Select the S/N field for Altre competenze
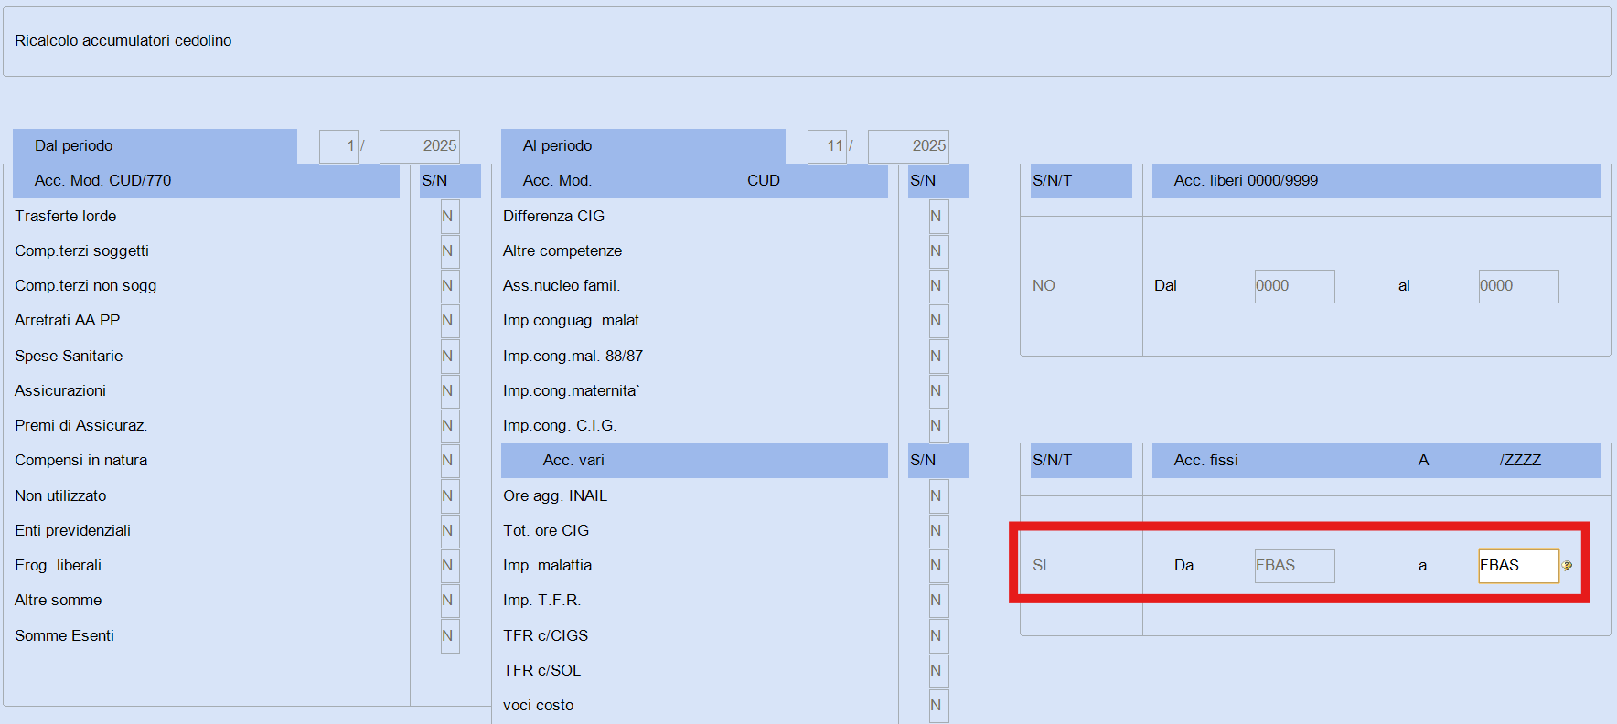 938,251
